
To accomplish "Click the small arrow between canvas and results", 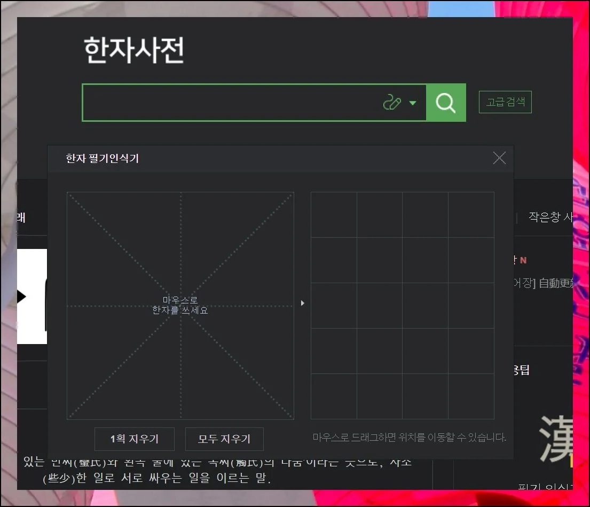I will click(x=303, y=303).
